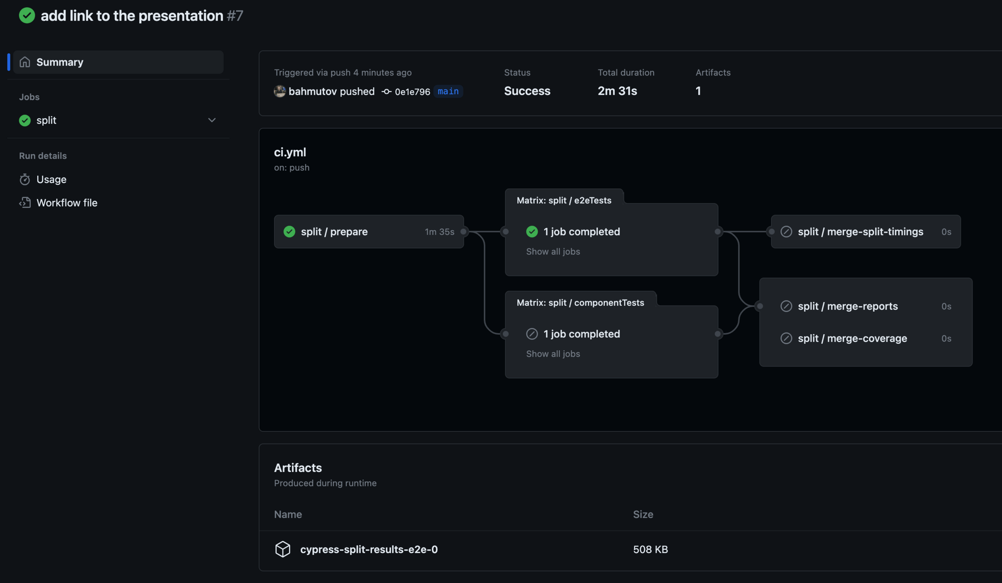This screenshot has height=583, width=1002.
Task: Click the green success icon in run title
Action: tap(27, 16)
